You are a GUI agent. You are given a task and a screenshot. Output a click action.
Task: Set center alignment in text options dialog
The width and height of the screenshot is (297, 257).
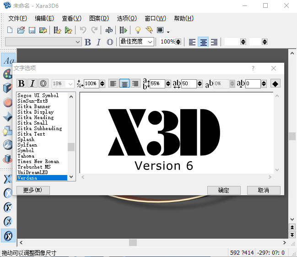tap(124, 83)
